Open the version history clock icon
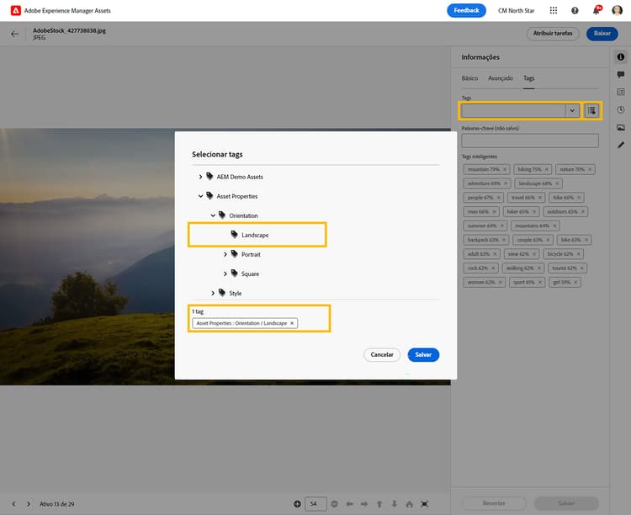 [x=621, y=109]
